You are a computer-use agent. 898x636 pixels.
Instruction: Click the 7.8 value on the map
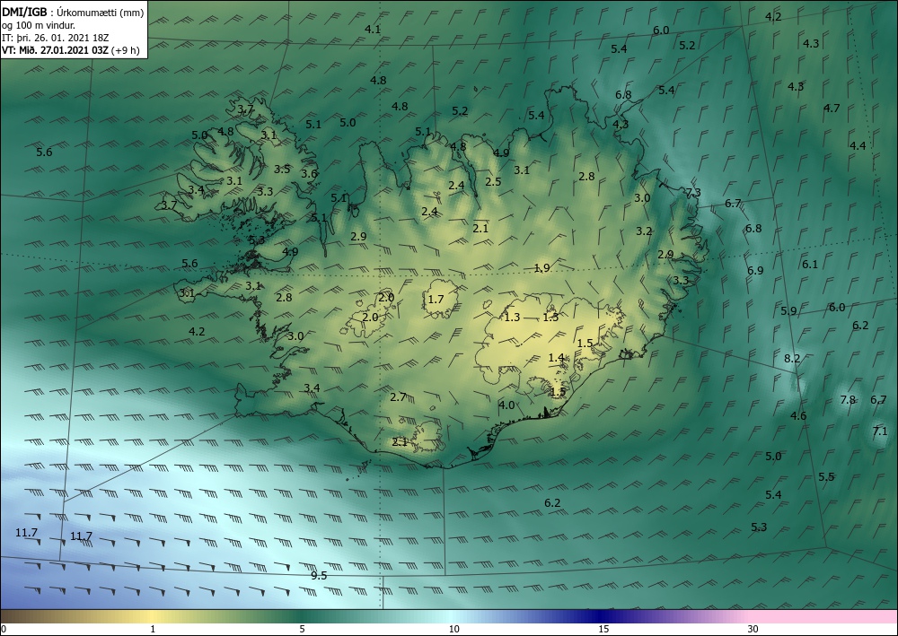coord(848,400)
